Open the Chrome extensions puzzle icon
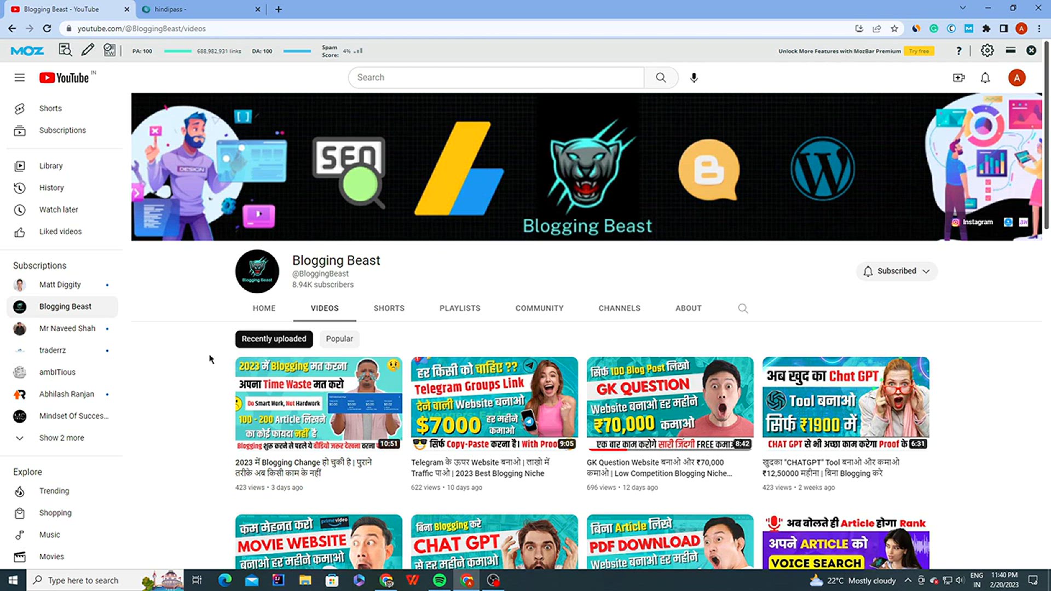Image resolution: width=1051 pixels, height=591 pixels. tap(986, 28)
